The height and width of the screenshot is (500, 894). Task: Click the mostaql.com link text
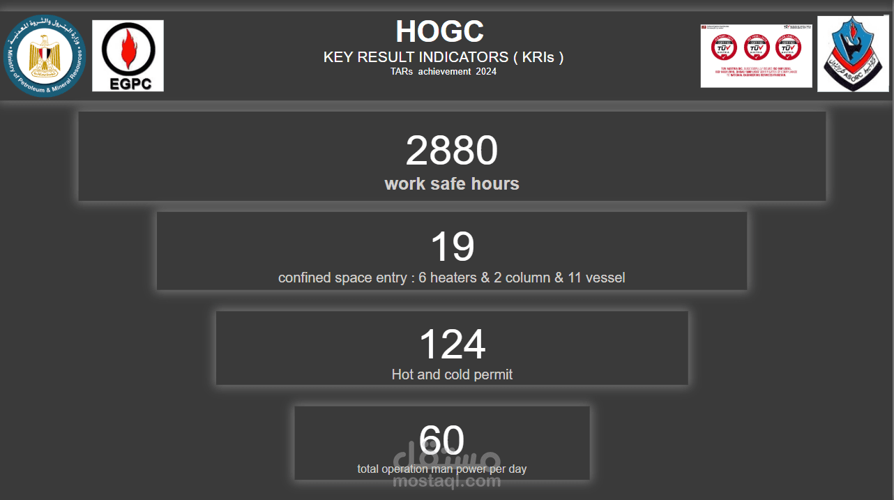(x=446, y=481)
